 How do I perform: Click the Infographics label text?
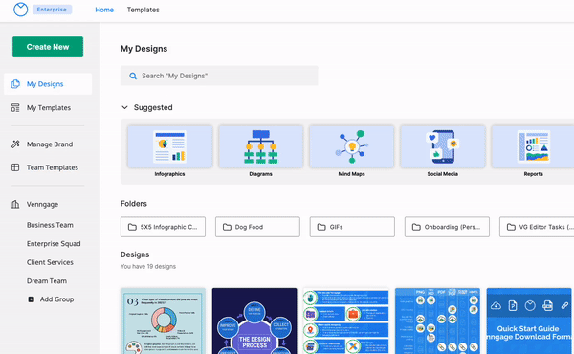click(169, 174)
